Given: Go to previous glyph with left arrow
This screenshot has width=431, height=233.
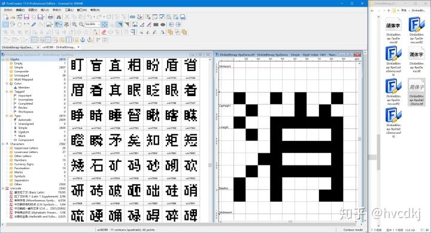Looking at the screenshot, I should point(171,24).
